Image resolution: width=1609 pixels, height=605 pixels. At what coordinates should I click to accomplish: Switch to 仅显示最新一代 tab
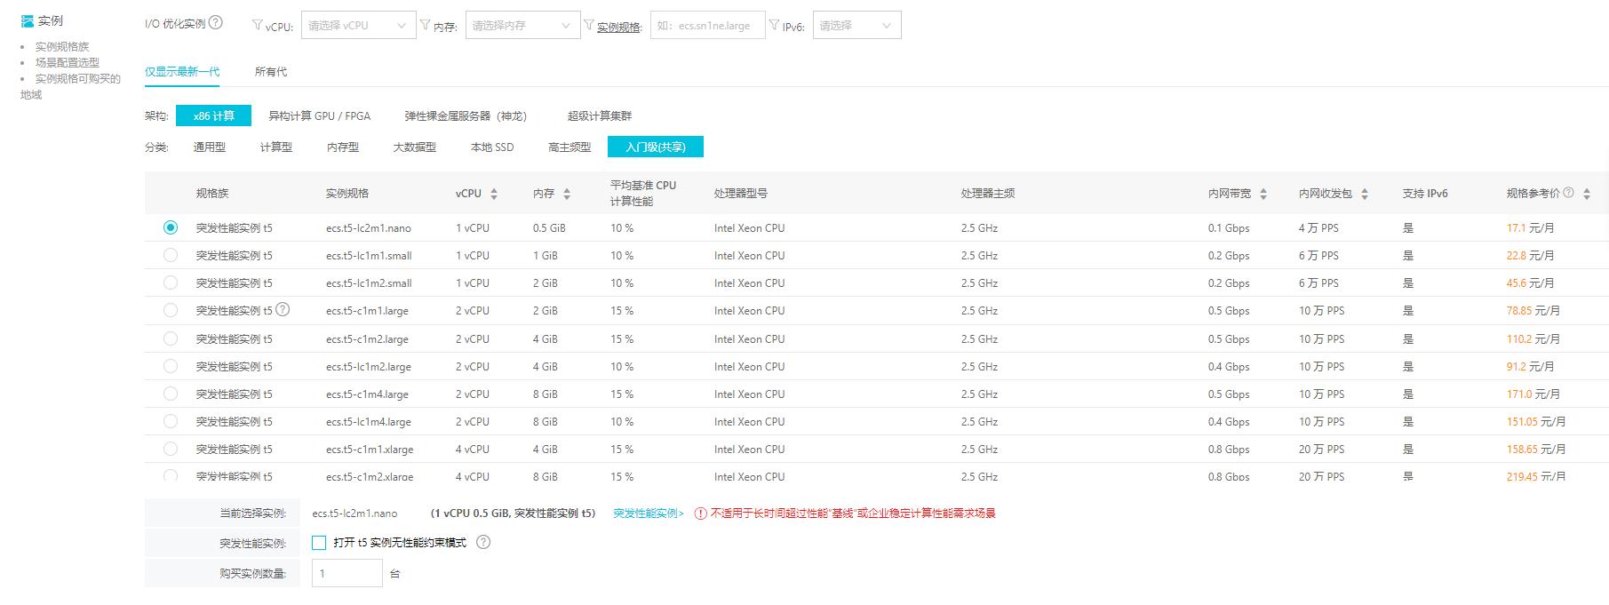point(182,72)
